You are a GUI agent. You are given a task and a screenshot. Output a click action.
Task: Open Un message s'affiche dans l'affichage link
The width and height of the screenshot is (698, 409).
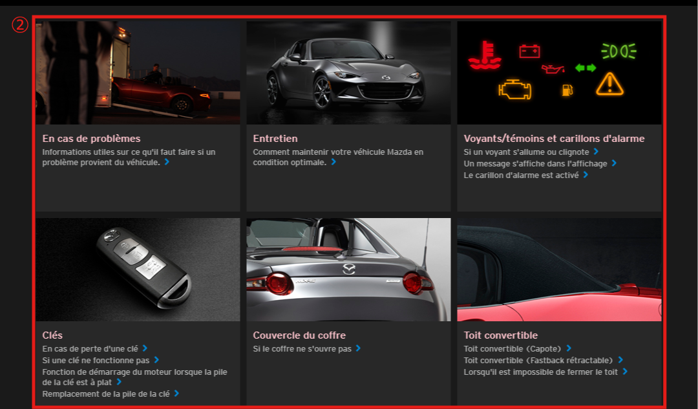click(535, 164)
